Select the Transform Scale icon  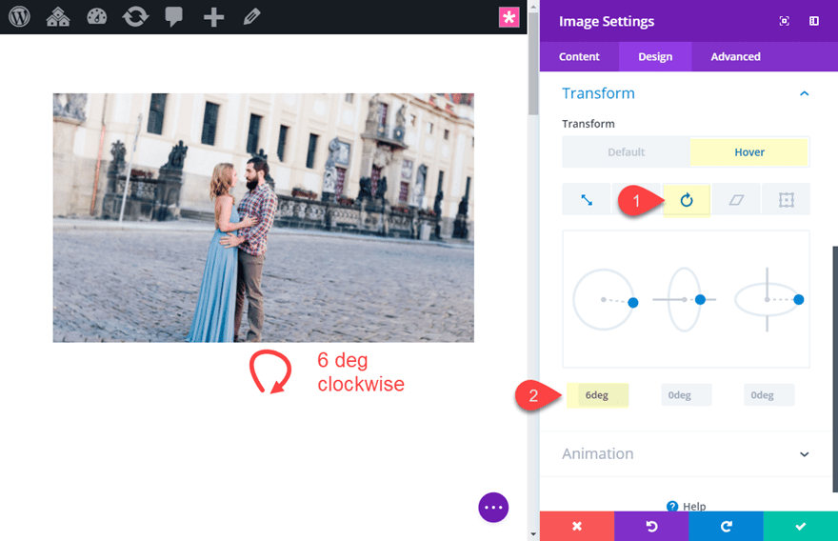[587, 200]
